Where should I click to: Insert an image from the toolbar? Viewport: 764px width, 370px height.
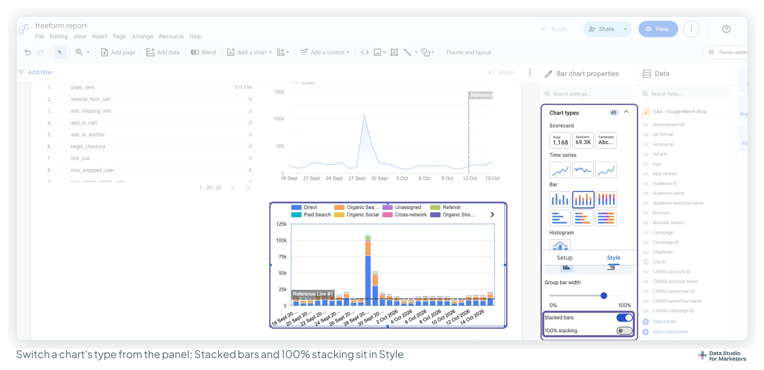pyautogui.click(x=377, y=52)
